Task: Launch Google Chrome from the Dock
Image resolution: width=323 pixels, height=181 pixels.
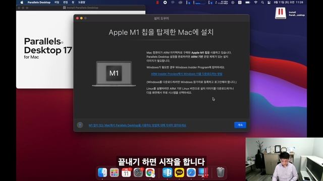Action: click(150, 172)
